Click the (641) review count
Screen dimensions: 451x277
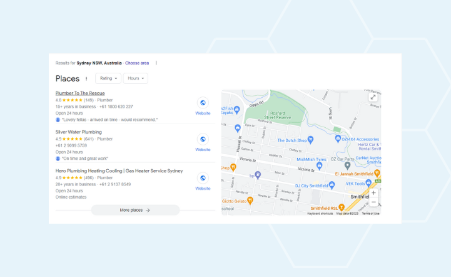point(89,139)
